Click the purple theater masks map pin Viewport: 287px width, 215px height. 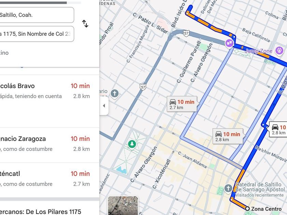pyautogui.click(x=229, y=44)
